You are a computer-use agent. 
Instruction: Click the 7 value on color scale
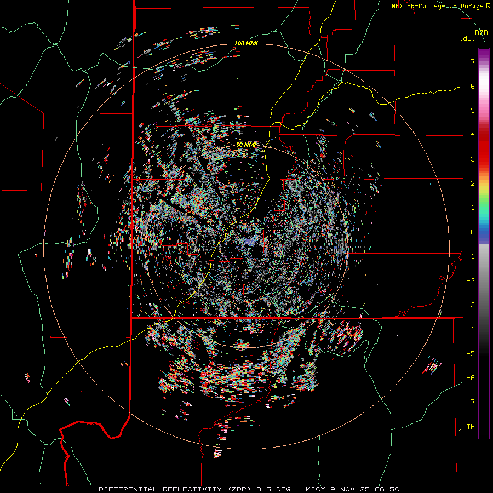(473, 61)
